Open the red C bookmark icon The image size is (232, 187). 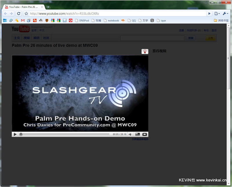pos(71,21)
